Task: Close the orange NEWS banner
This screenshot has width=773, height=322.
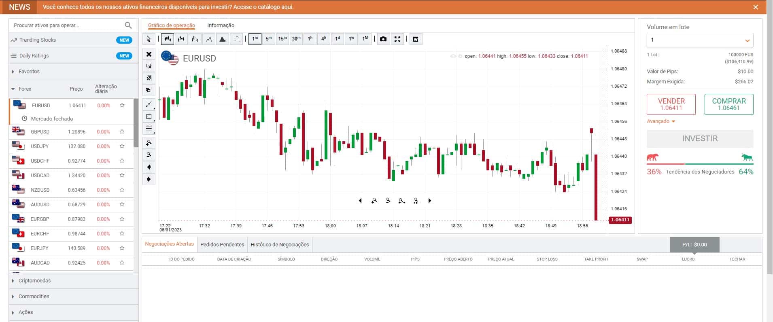Action: tap(756, 7)
